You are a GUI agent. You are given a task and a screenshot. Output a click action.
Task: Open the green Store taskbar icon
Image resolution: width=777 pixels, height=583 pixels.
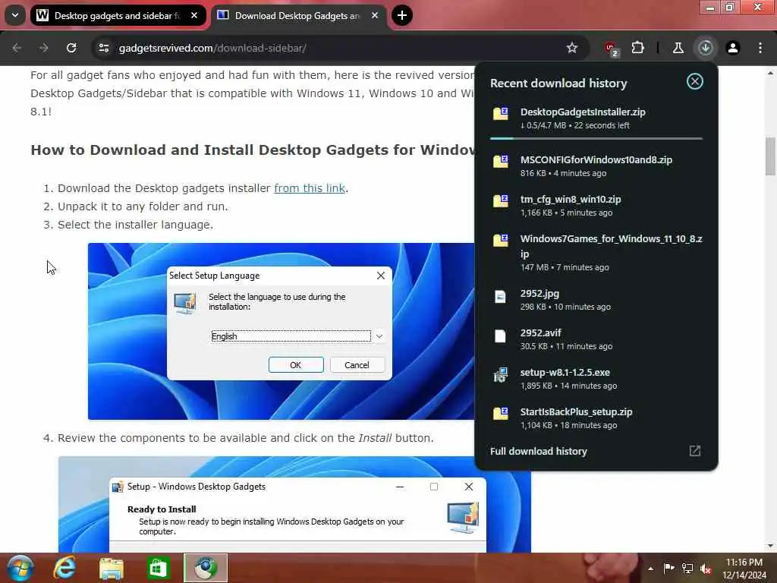pos(158,568)
